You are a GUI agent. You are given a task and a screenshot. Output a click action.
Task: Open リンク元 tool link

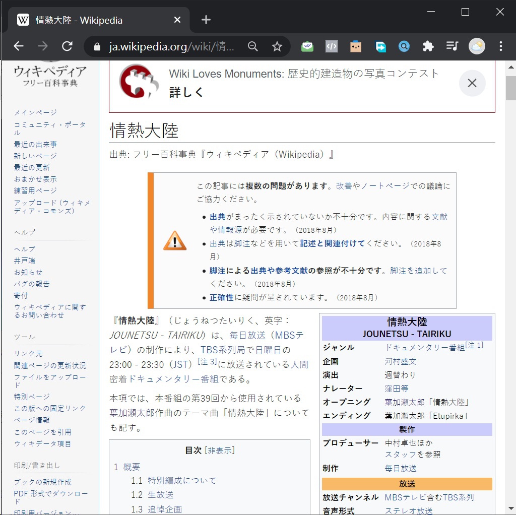tap(28, 354)
